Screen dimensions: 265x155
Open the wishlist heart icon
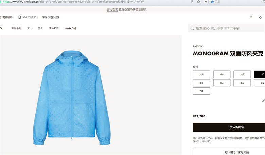click(261, 17)
